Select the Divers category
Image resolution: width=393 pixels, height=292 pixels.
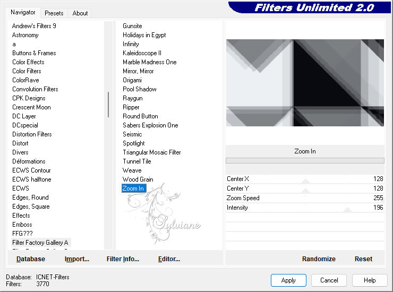tap(20, 152)
